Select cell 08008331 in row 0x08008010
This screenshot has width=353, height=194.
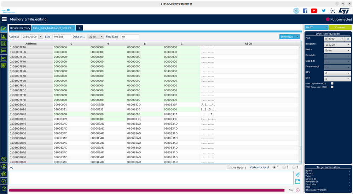tap(71, 109)
